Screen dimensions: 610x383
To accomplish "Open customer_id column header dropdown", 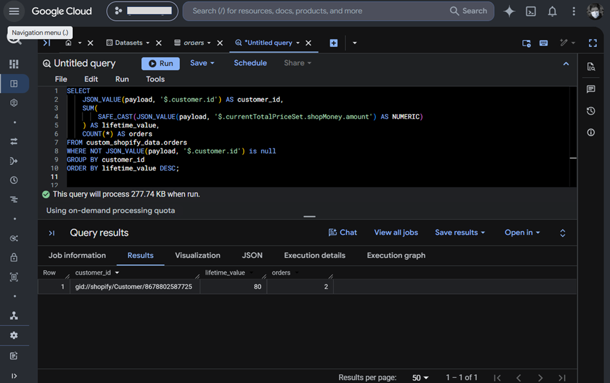I will 117,273.
